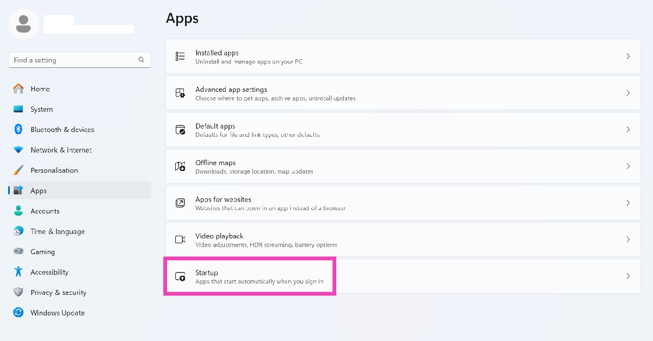Viewport: 653px width, 341px height.
Task: Open Gaming settings category
Action: pos(79,251)
